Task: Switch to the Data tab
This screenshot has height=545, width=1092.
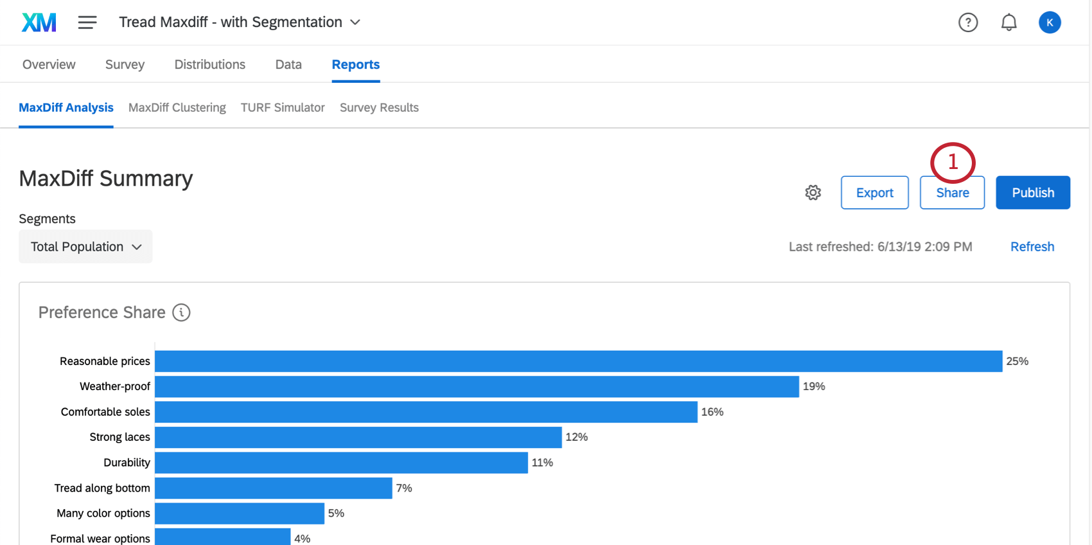Action: coord(288,64)
